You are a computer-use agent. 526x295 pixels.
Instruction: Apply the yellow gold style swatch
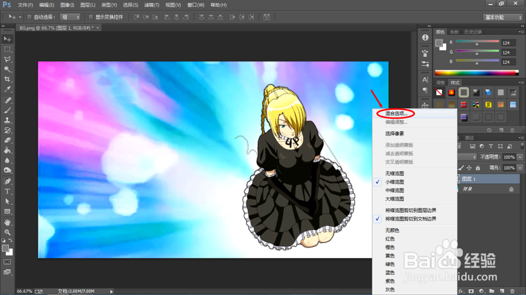coord(489,105)
